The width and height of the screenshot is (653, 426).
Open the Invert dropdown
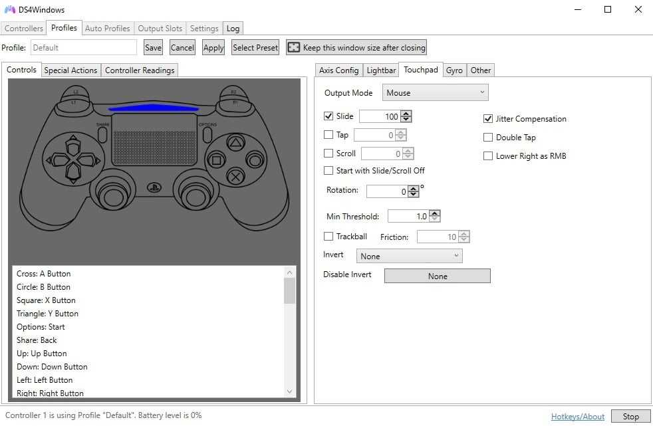(409, 256)
